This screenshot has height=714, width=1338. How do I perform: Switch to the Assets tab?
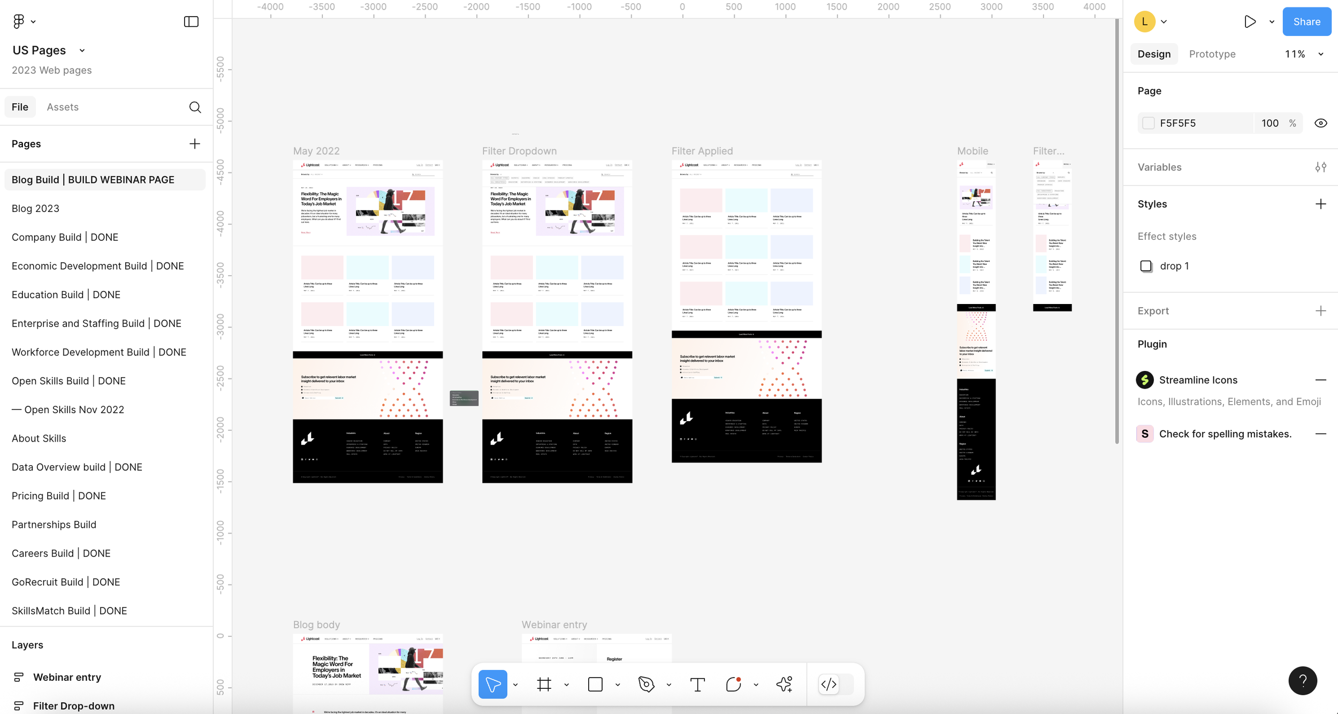click(x=63, y=107)
